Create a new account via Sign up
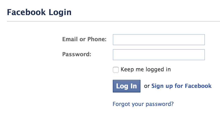The image size is (220, 118). (181, 86)
